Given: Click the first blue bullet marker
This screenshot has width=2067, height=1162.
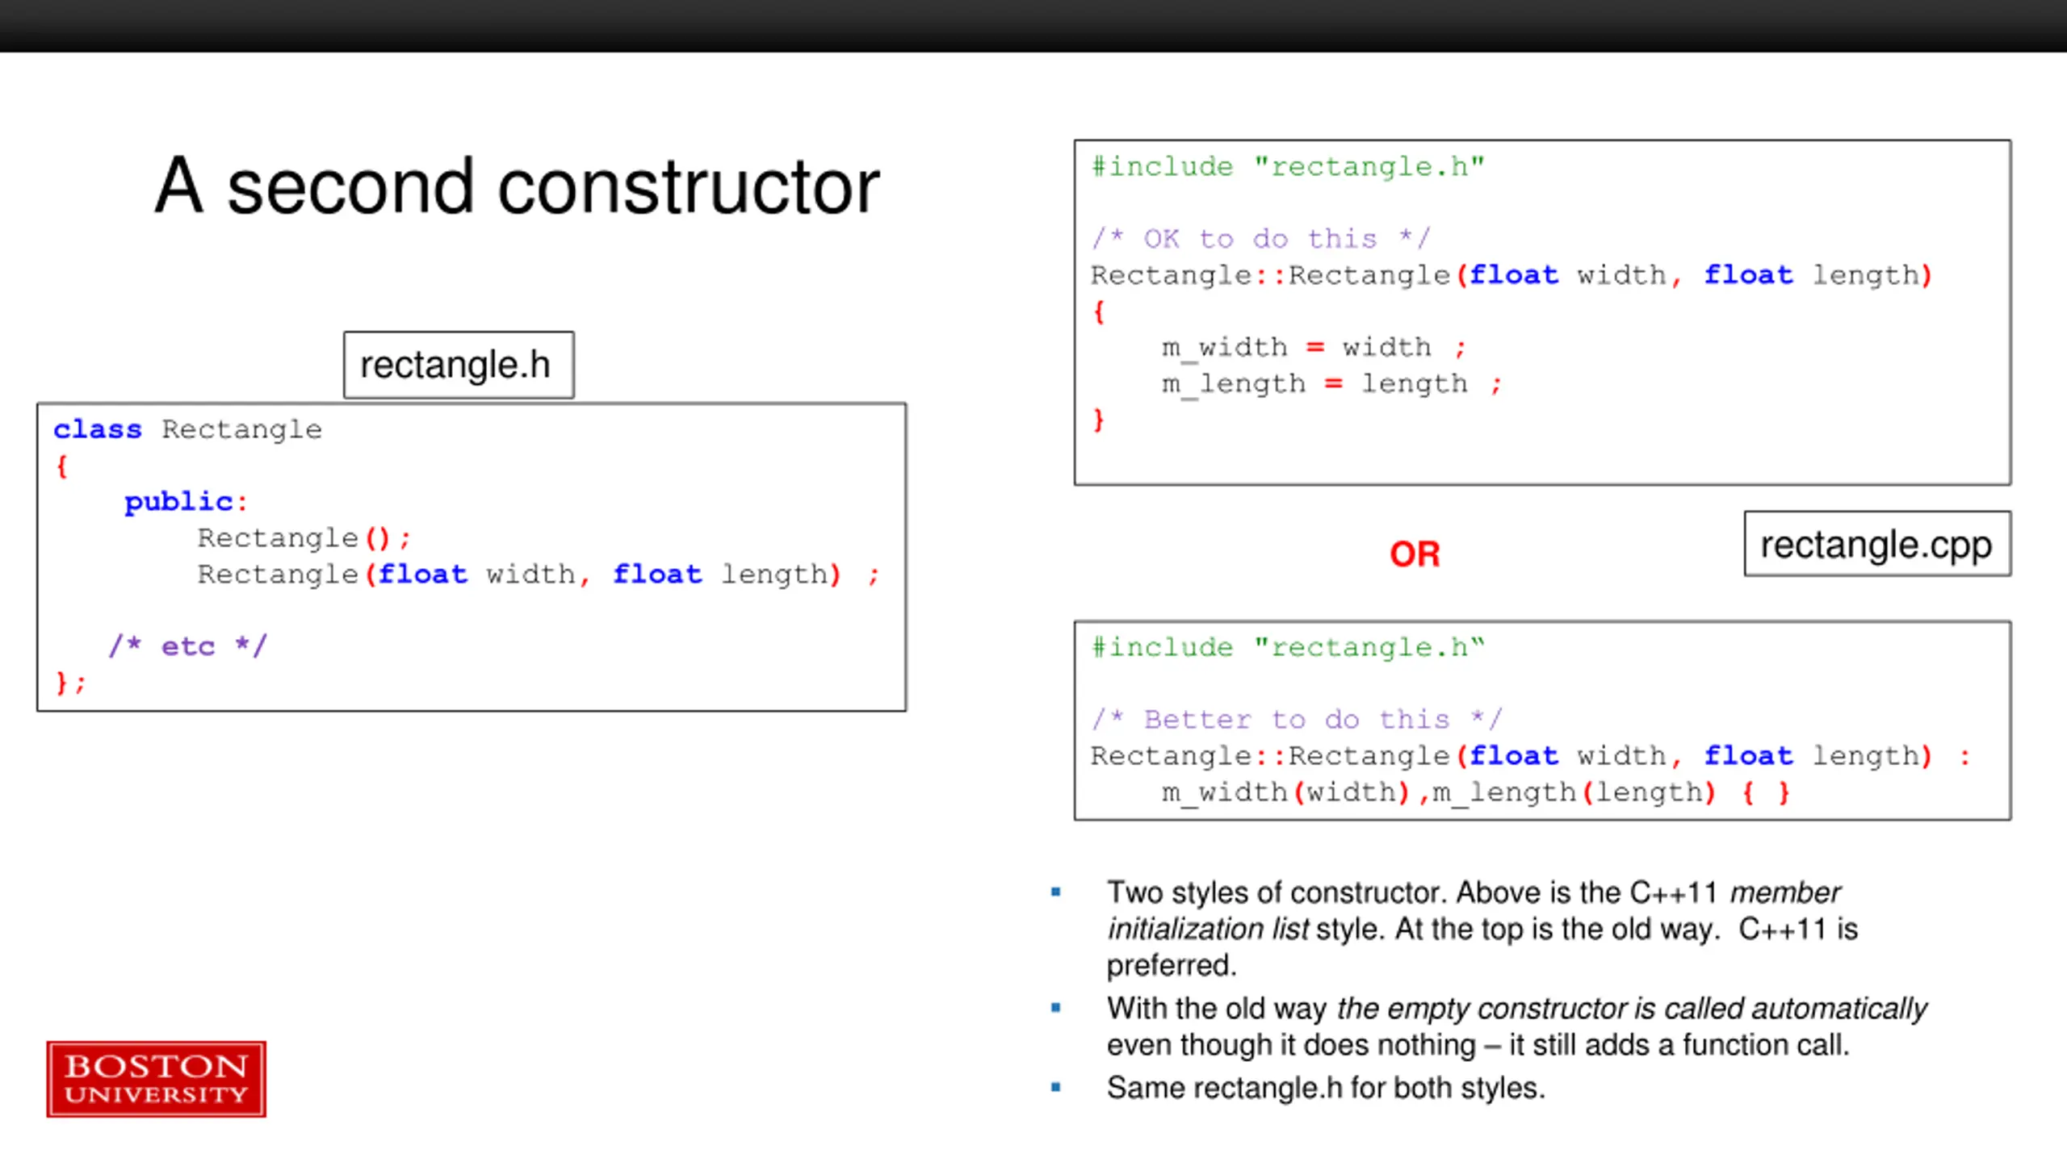Looking at the screenshot, I should pos(1055,892).
